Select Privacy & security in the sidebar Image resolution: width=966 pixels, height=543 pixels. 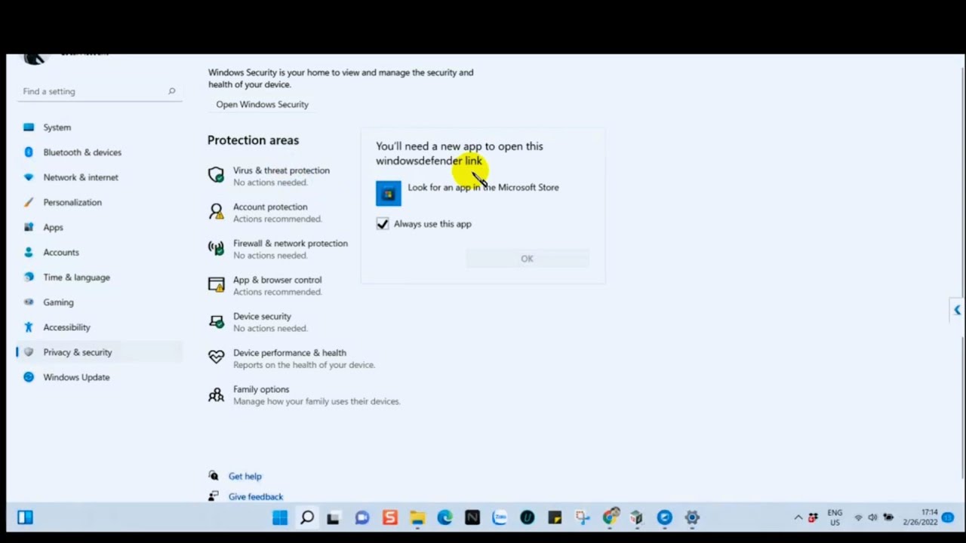pyautogui.click(x=98, y=352)
